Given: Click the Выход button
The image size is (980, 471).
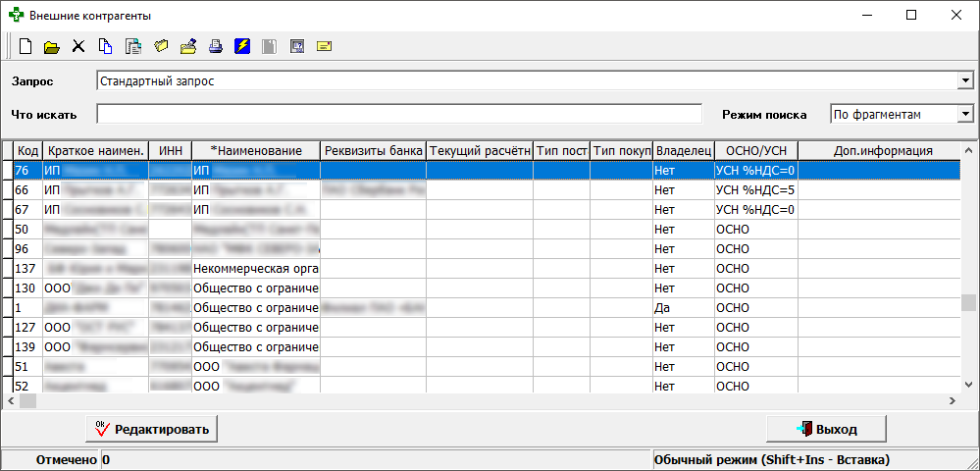Looking at the screenshot, I should coord(827,429).
